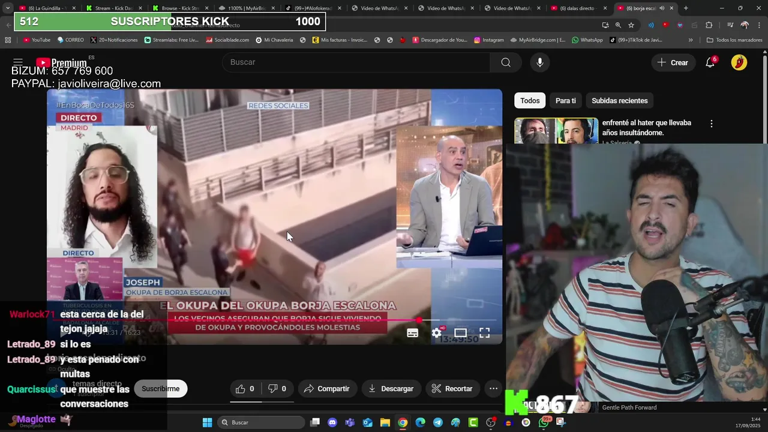The width and height of the screenshot is (768, 432).
Task: Open YouTube hamburger guide menu
Action: [x=18, y=62]
